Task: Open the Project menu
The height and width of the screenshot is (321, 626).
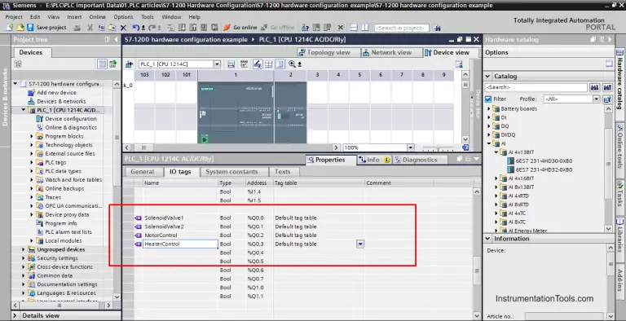Action: pyautogui.click(x=14, y=17)
